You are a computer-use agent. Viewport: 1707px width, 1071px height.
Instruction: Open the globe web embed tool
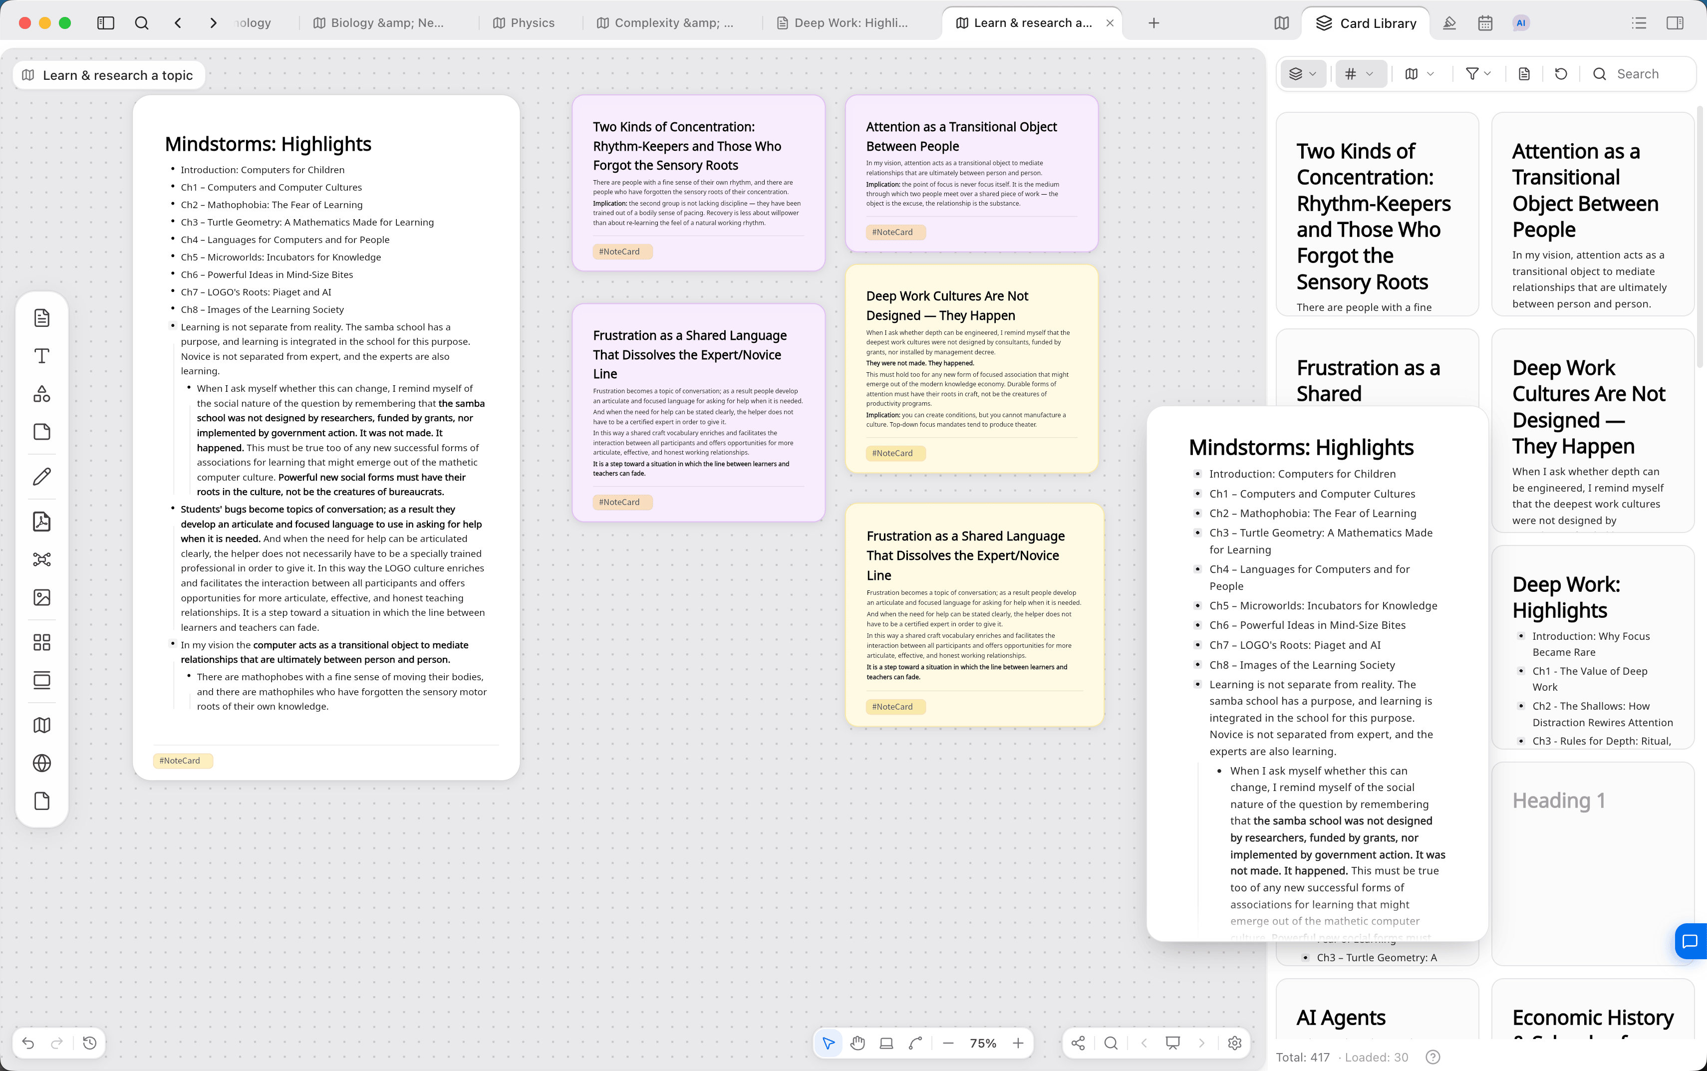42,763
